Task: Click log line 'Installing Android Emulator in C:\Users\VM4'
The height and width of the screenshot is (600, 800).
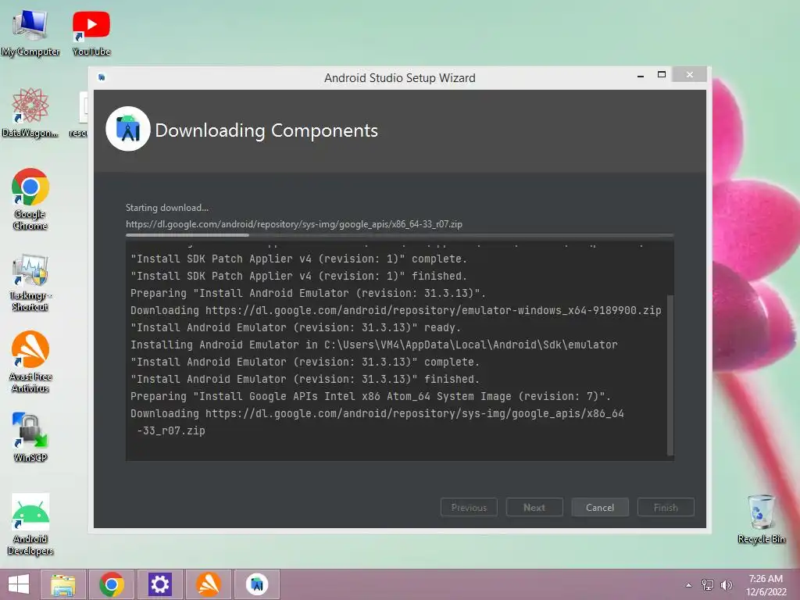Action: (374, 345)
